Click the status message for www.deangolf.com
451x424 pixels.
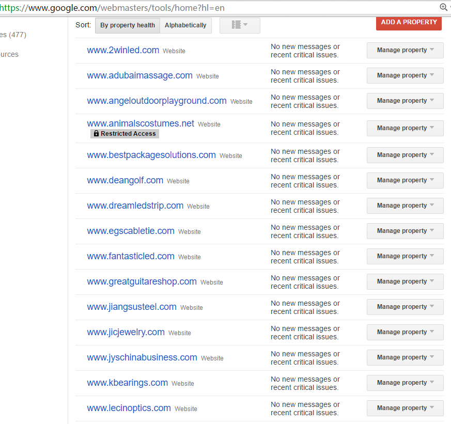click(305, 181)
